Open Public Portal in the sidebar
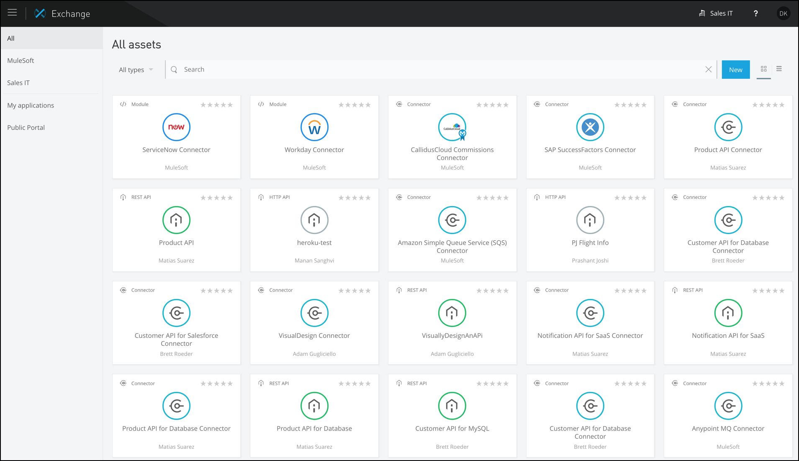The height and width of the screenshot is (461, 799). pyautogui.click(x=51, y=127)
